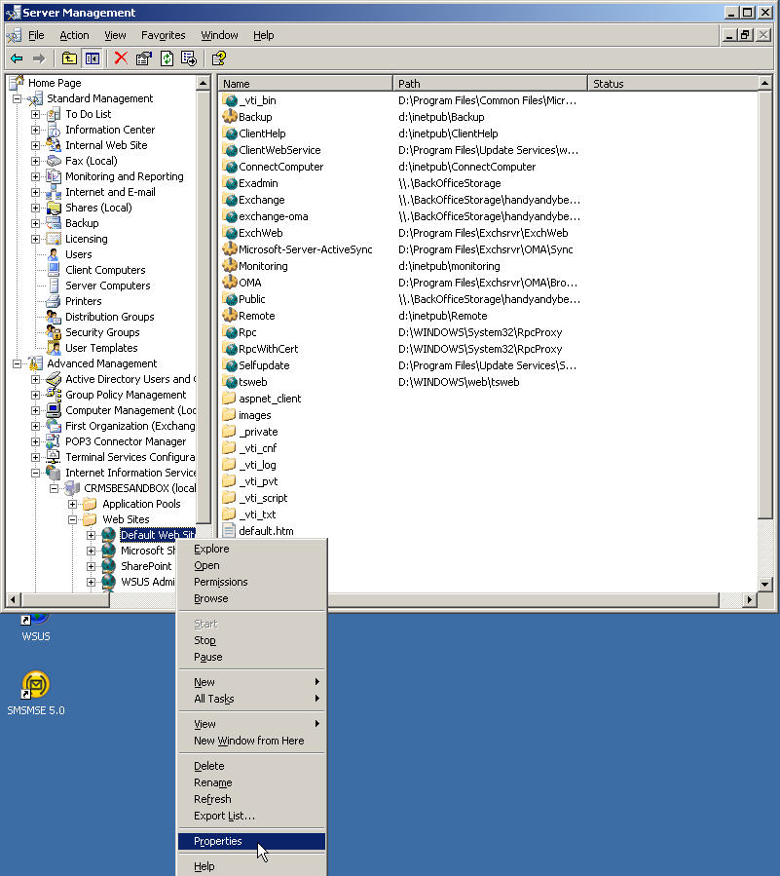Screen dimensions: 780x876
Task: Open the New submenu in context menu
Action: 252,682
